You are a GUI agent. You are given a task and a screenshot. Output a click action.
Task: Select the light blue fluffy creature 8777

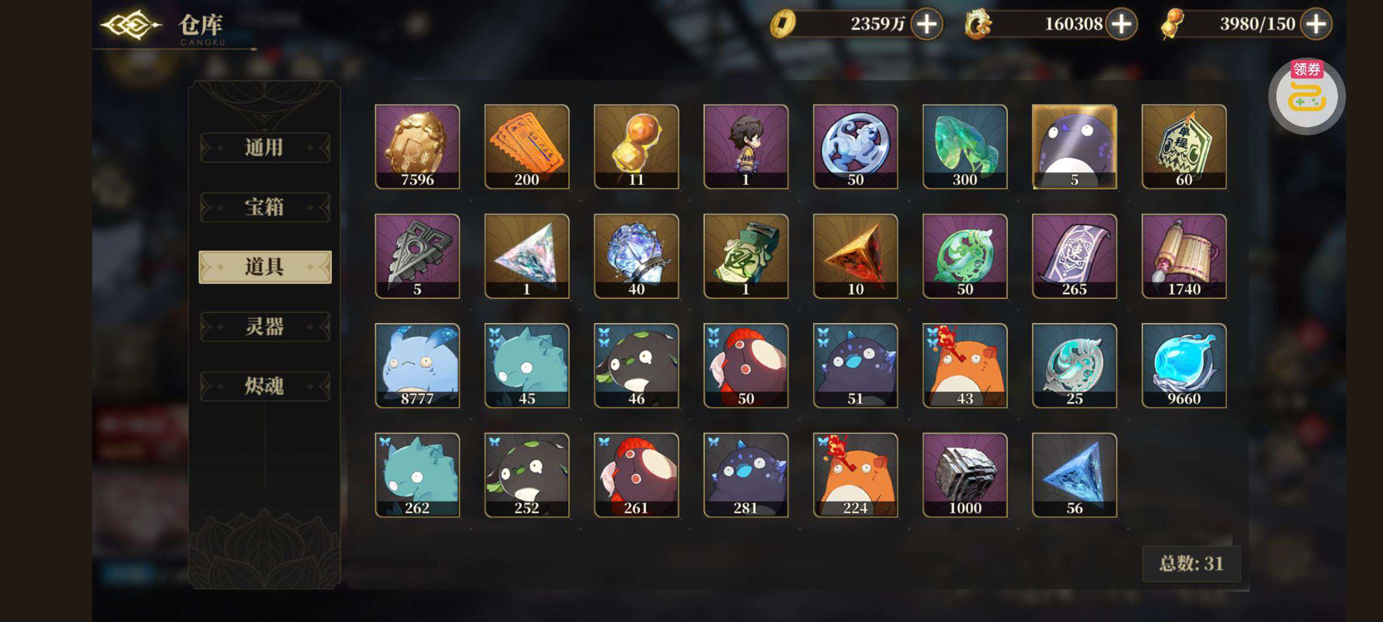(x=417, y=366)
